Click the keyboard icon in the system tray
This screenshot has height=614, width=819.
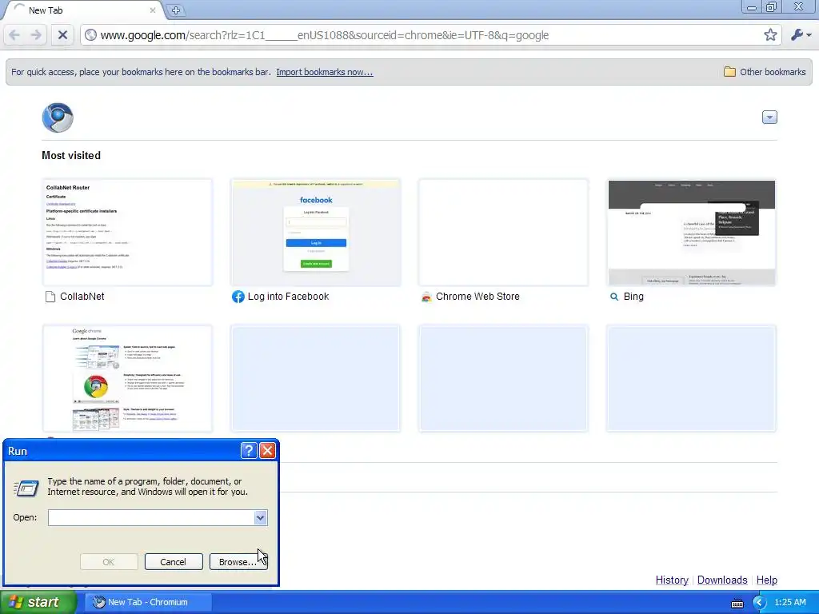coord(737,603)
